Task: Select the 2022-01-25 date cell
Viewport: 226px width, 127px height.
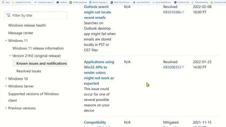Action: 202,62
